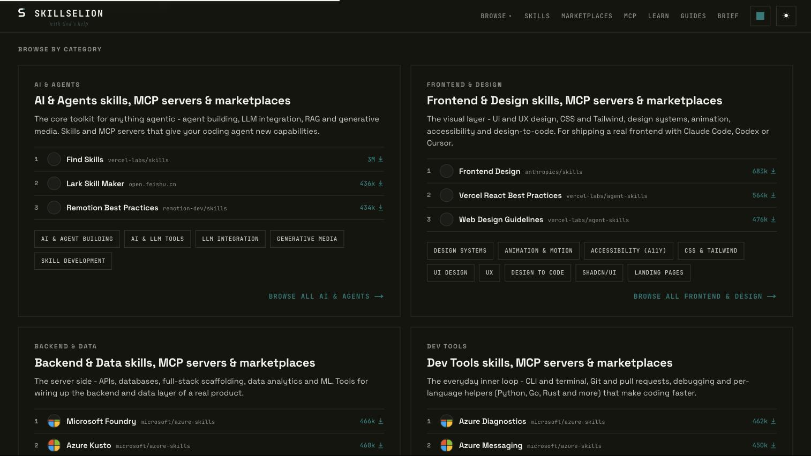This screenshot has height=456, width=811.
Task: Open the teal accent color swatch
Action: 760,16
